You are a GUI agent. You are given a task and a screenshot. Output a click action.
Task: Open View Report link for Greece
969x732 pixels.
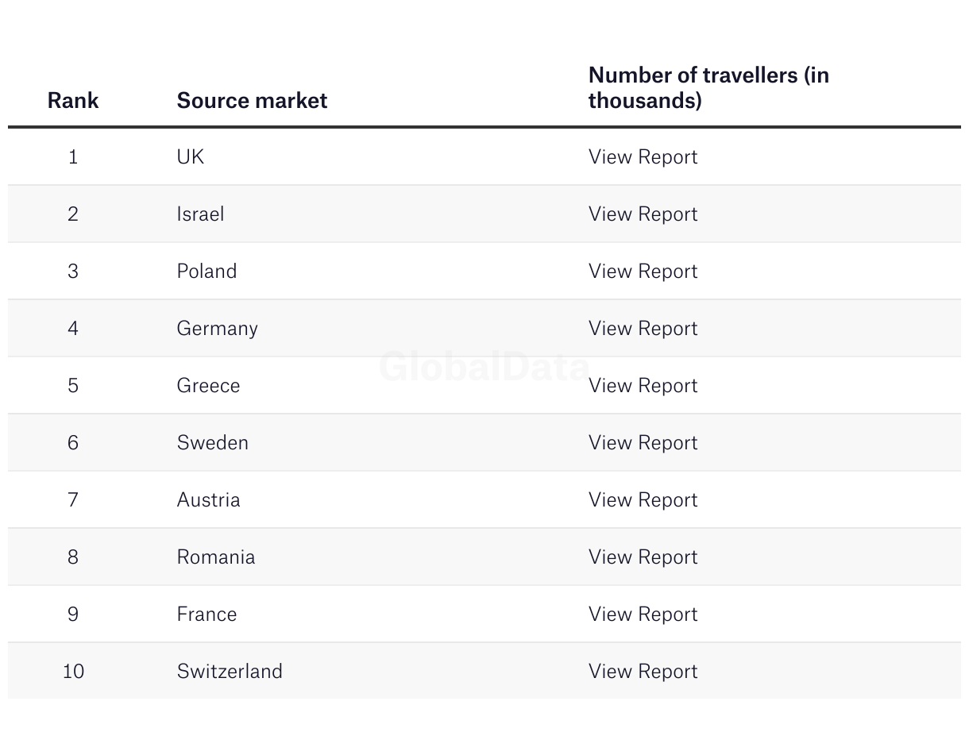(643, 386)
